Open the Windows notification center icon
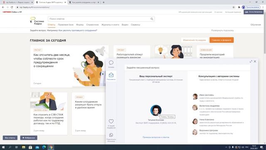This screenshot has width=266, height=150. tap(261, 147)
